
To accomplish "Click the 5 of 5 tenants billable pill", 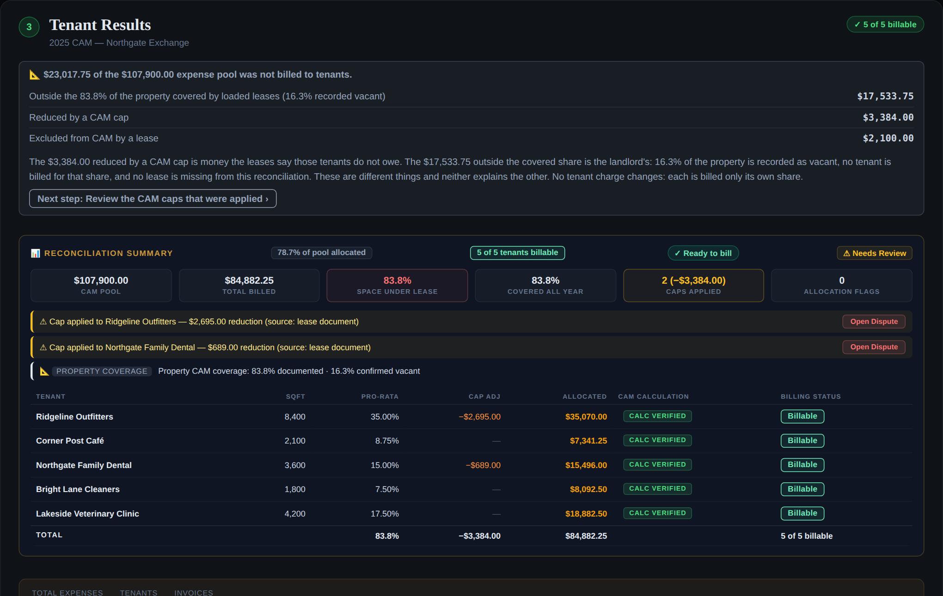I will (518, 253).
